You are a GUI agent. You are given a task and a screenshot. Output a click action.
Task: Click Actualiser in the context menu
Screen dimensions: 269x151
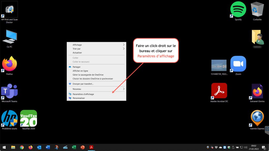(x=77, y=53)
